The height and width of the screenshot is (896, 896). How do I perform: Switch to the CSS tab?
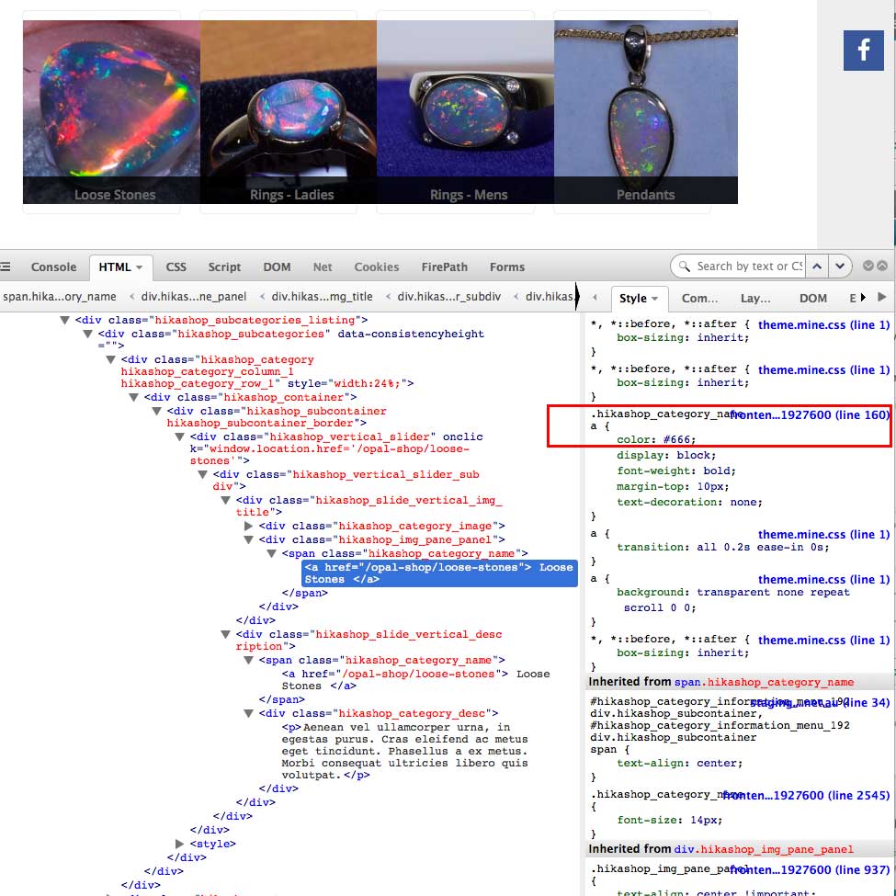[176, 267]
